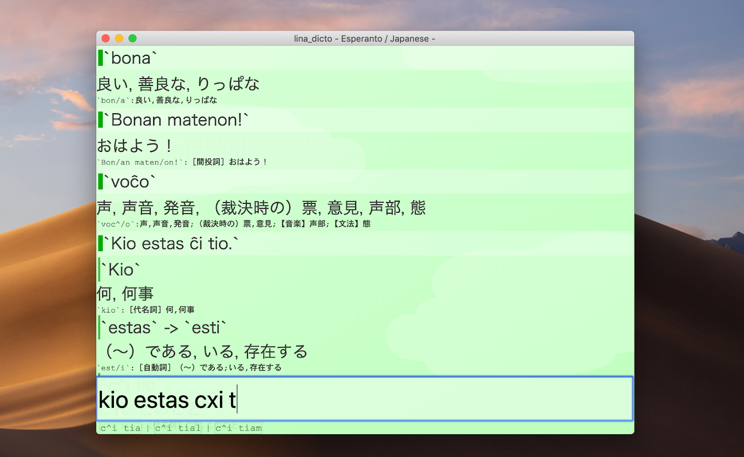Minimize the lina_dicto window
The width and height of the screenshot is (744, 457).
[x=119, y=39]
